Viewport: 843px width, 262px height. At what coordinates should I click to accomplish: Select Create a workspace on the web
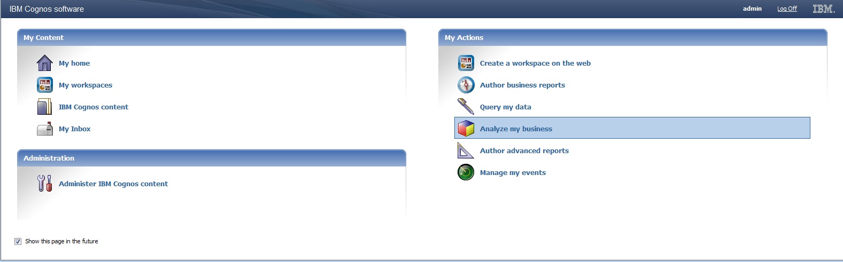click(x=535, y=63)
